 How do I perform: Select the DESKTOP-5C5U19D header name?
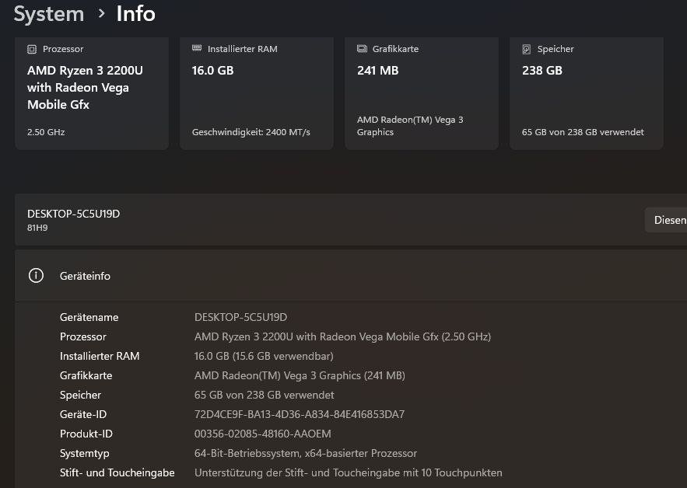click(74, 214)
